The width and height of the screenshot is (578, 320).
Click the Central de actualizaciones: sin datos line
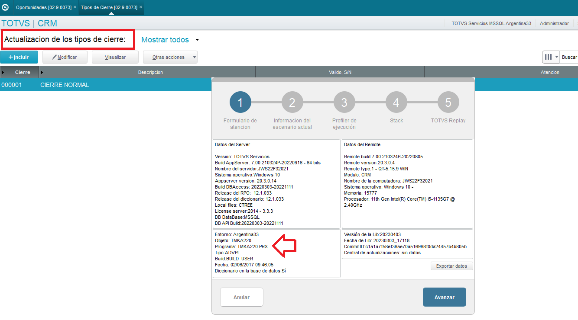tap(382, 253)
